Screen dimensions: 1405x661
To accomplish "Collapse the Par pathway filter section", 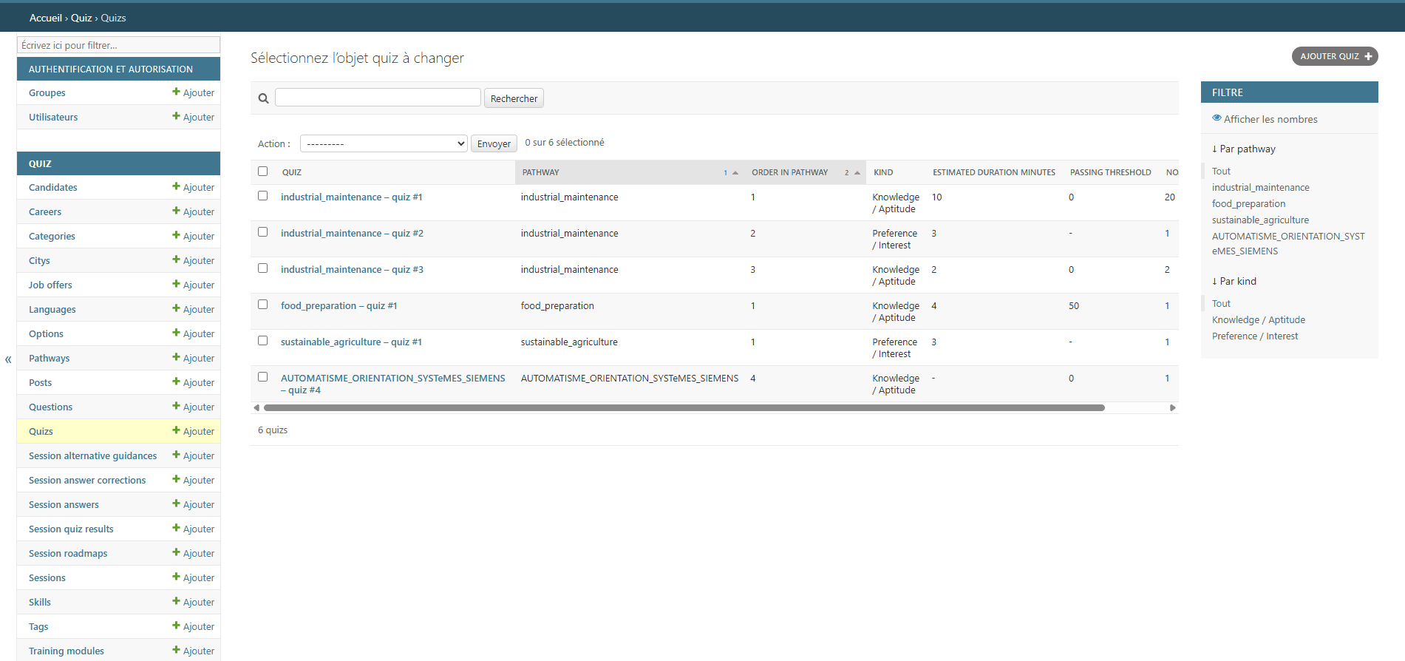I will (1244, 149).
